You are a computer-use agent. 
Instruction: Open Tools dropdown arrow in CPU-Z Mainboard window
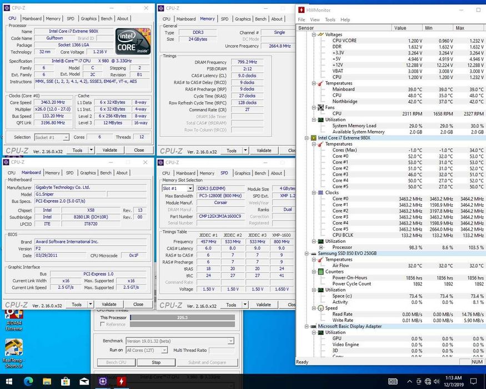90,305
